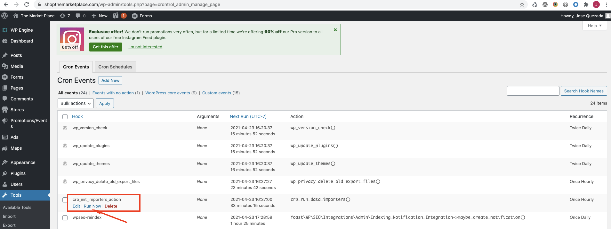Expand the Help panel dropdown
Image resolution: width=611 pixels, height=229 pixels.
click(x=594, y=26)
